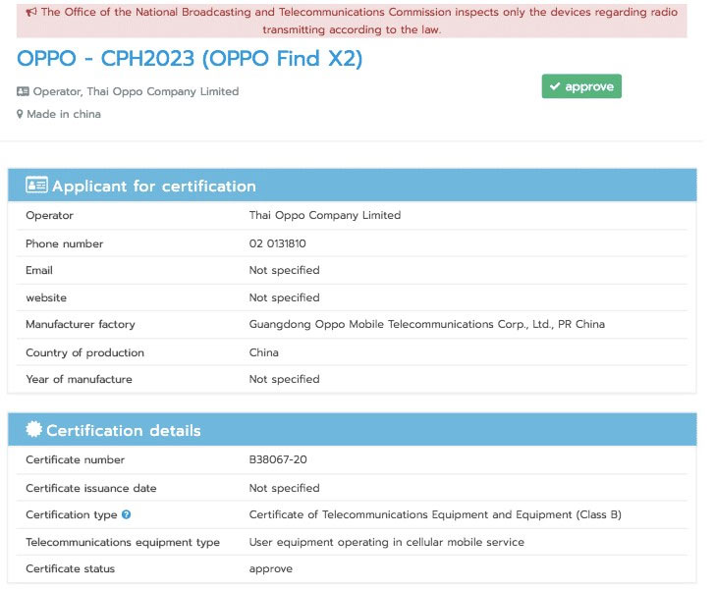Click the Year of manufacture Not specified value
Viewport: 715px width, 589px height.
(x=284, y=379)
